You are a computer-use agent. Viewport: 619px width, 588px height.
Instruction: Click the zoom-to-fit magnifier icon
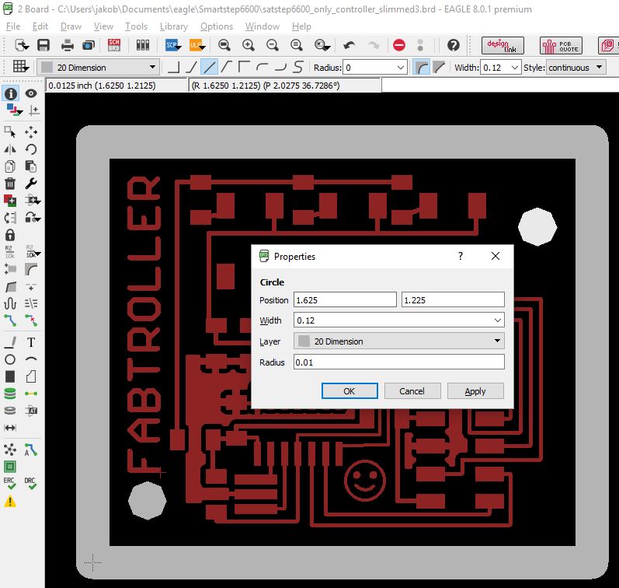tap(224, 45)
